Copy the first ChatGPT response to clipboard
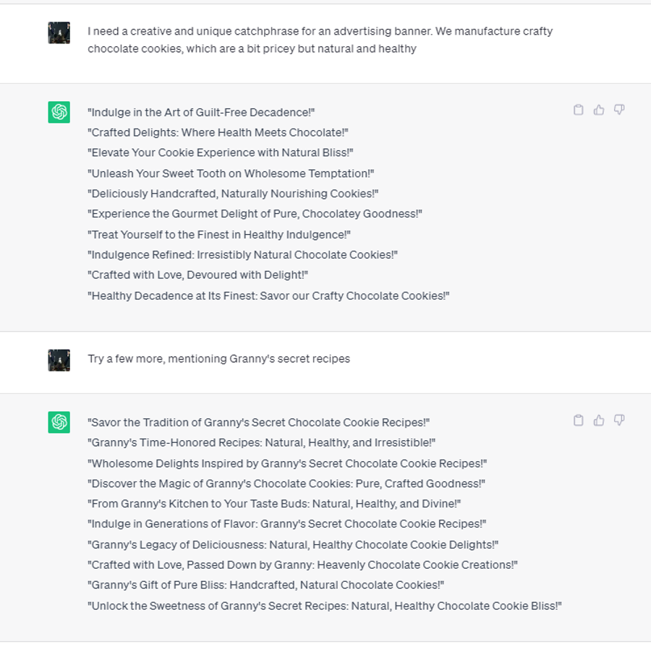The width and height of the screenshot is (651, 649). click(579, 110)
